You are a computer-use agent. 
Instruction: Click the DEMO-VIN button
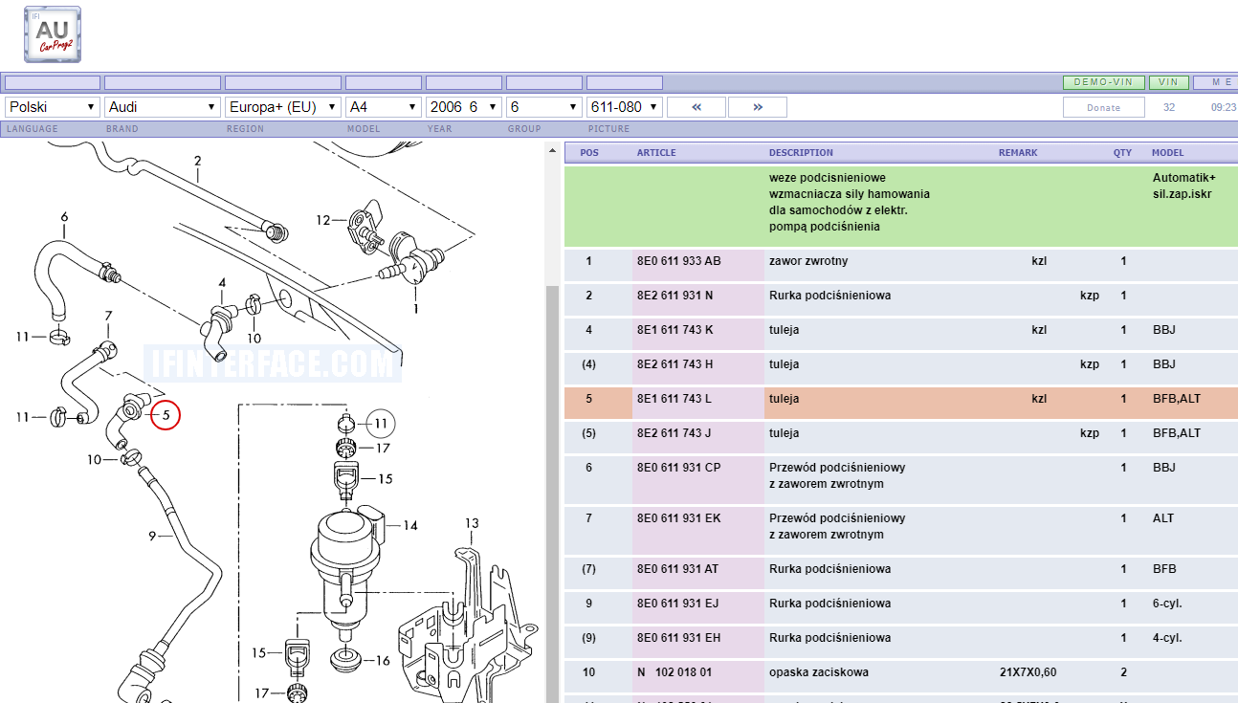click(x=1103, y=82)
